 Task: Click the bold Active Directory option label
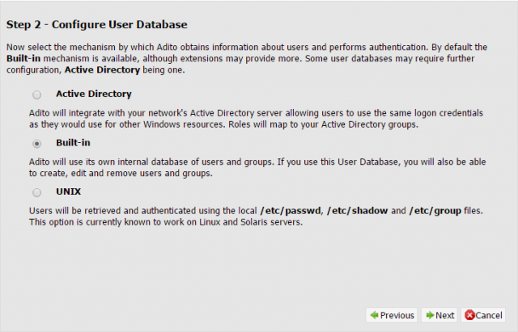pyautogui.click(x=94, y=94)
